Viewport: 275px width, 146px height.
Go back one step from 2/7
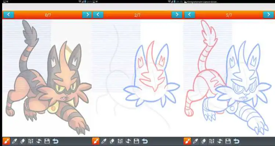click(98, 15)
